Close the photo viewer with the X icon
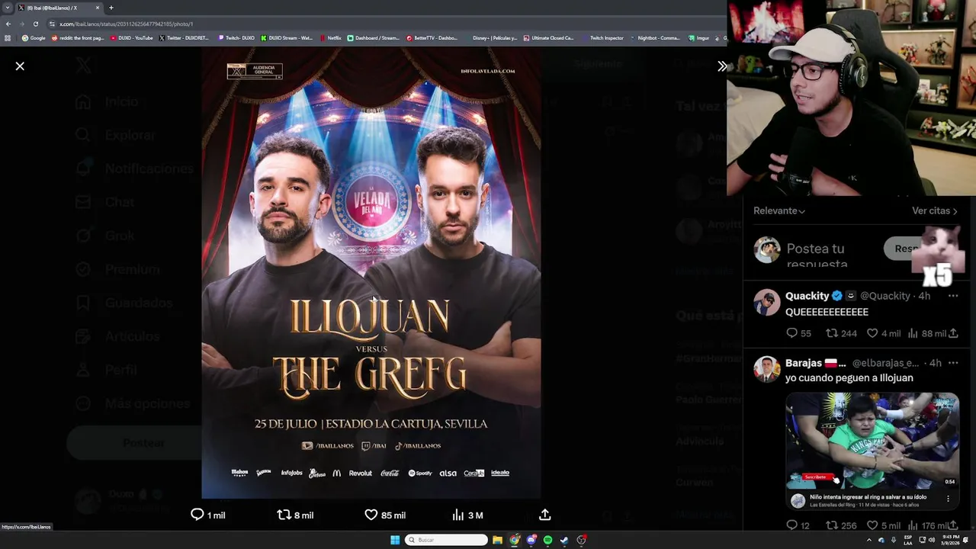The height and width of the screenshot is (549, 976). pyautogui.click(x=20, y=66)
